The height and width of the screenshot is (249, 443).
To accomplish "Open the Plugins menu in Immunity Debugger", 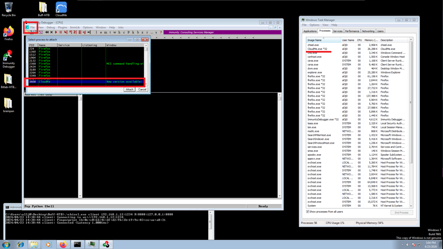I will click(62, 27).
